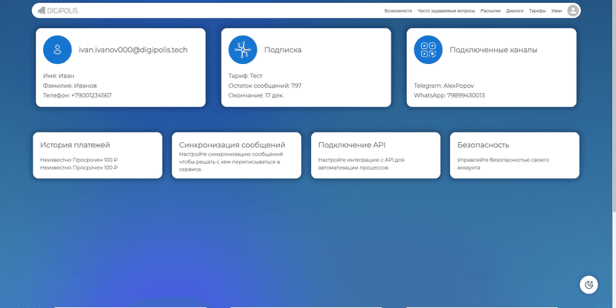Click the Telegram: AlexPopov channel entry
616x308 pixels.
click(x=443, y=86)
